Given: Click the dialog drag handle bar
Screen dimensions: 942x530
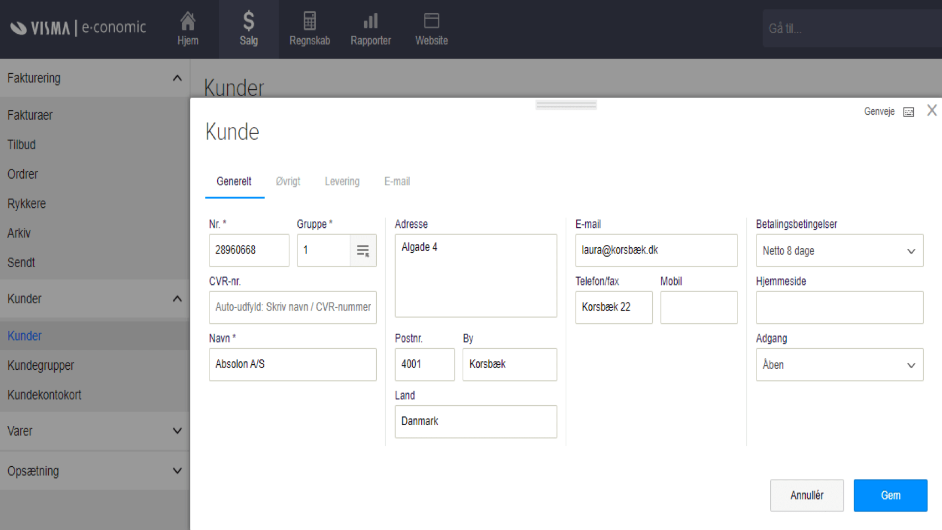Looking at the screenshot, I should tap(566, 105).
